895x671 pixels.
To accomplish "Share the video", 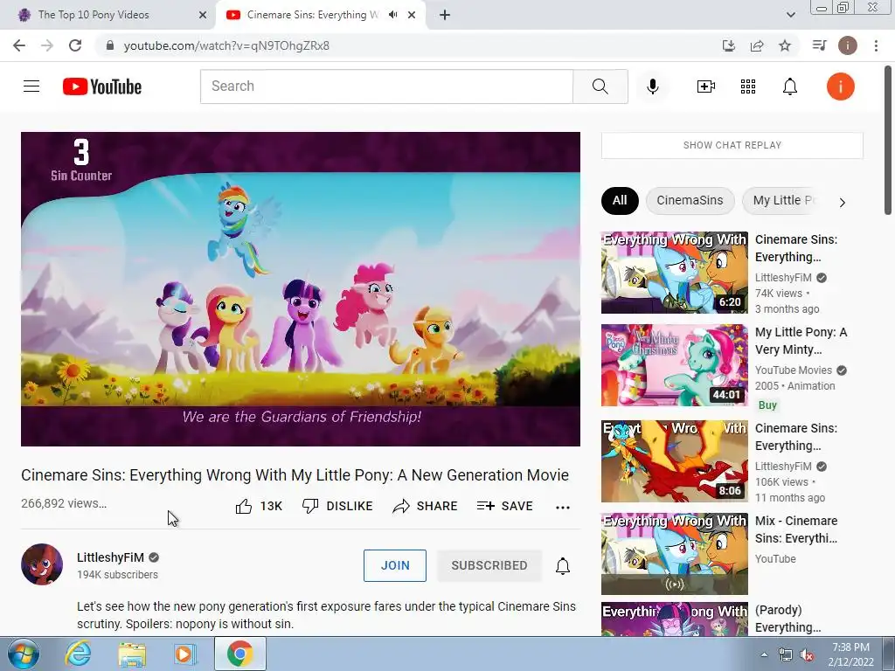I will coord(426,506).
